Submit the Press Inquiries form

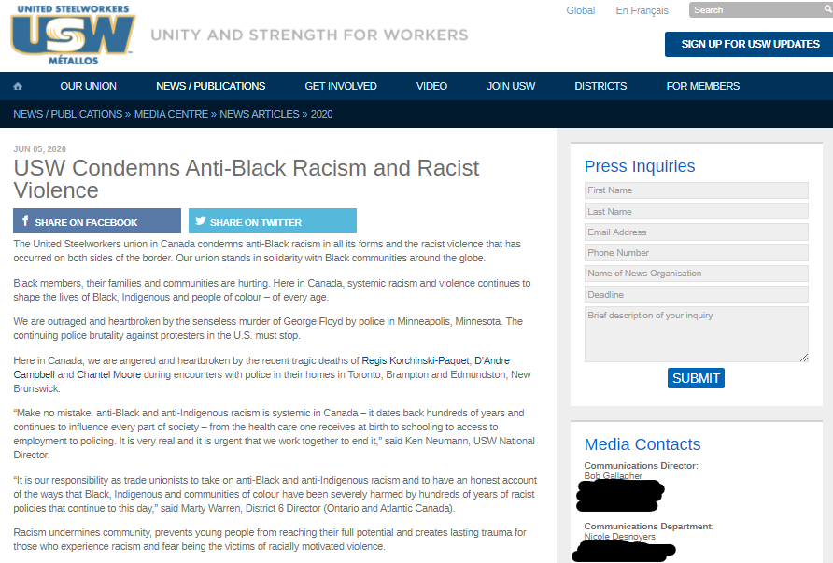pyautogui.click(x=696, y=378)
